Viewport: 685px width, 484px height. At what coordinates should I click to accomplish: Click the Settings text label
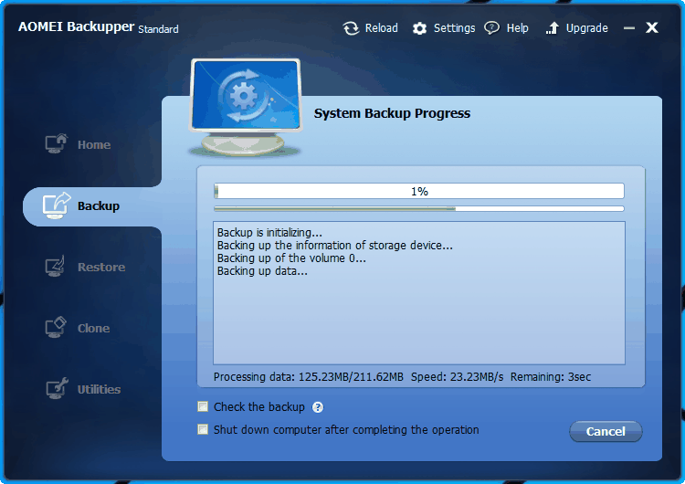(454, 28)
